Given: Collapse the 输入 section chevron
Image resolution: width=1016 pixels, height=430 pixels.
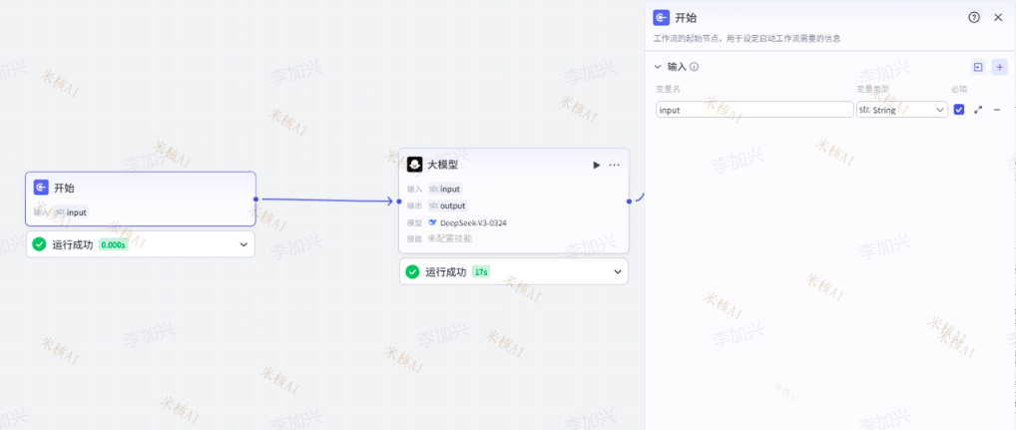Looking at the screenshot, I should click(x=658, y=67).
